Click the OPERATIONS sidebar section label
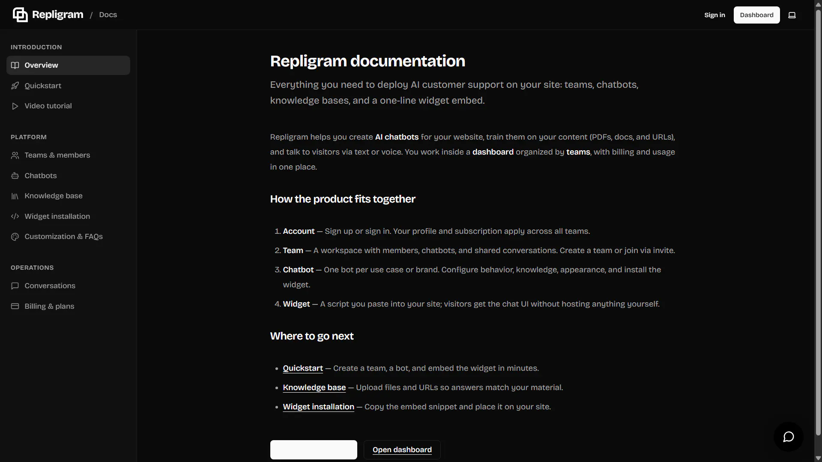The width and height of the screenshot is (822, 462). point(32,268)
